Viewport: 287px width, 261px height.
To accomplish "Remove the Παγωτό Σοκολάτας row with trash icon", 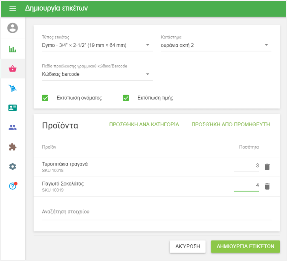I will pyautogui.click(x=267, y=186).
